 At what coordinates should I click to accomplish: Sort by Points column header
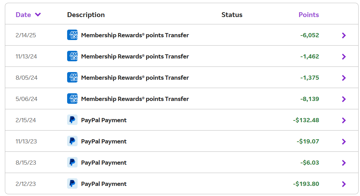pos(309,15)
